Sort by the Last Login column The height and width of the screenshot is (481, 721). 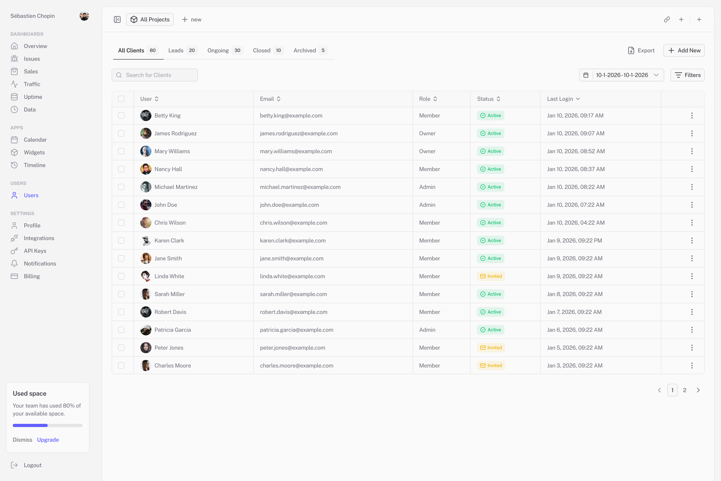[x=563, y=99]
